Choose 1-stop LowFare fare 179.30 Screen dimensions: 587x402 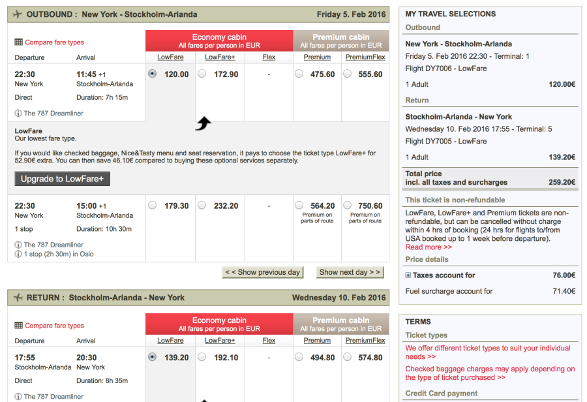coord(153,206)
